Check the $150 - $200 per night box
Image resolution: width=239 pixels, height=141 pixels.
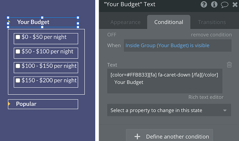click(x=18, y=81)
